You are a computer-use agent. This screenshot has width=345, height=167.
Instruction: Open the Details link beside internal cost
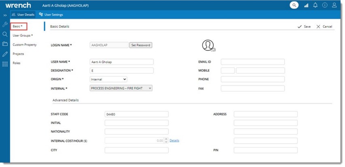pos(174,140)
